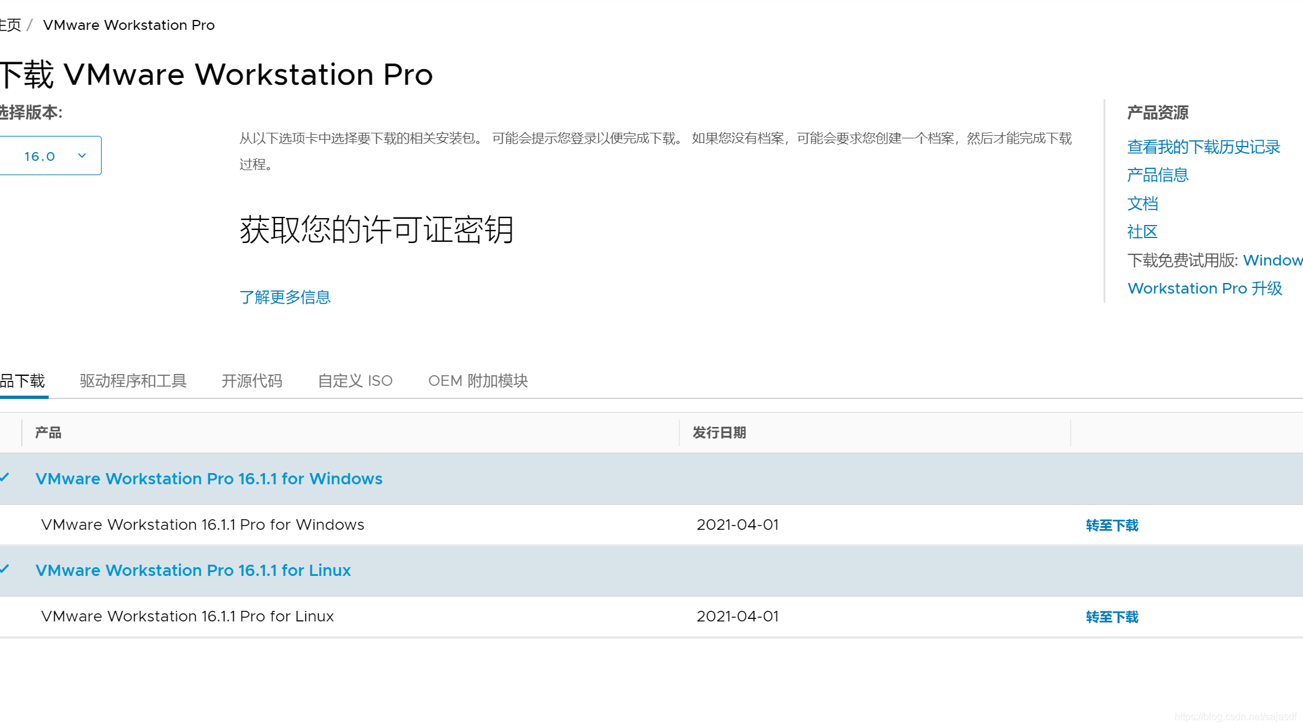The width and height of the screenshot is (1303, 728).
Task: Collapse the Workstation Pro 16.1.1 for Windows group
Action: coord(5,478)
